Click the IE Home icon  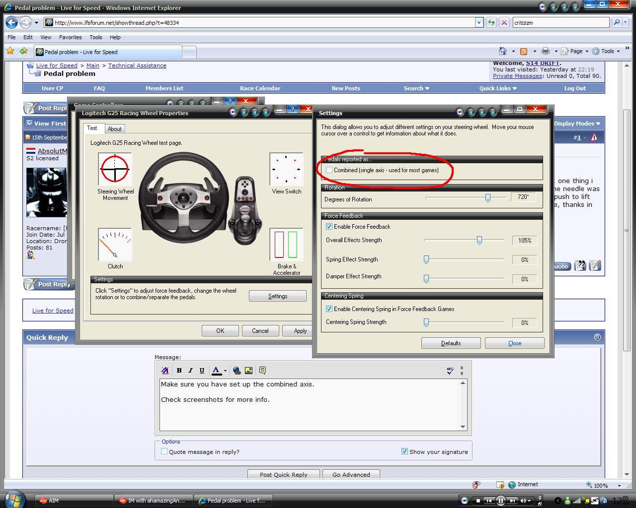pos(503,51)
